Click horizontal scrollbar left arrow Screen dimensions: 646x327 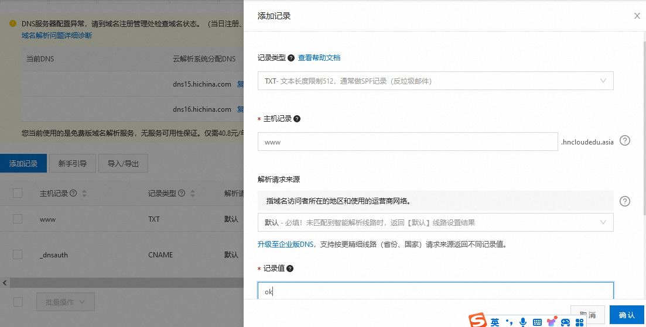click(5, 283)
